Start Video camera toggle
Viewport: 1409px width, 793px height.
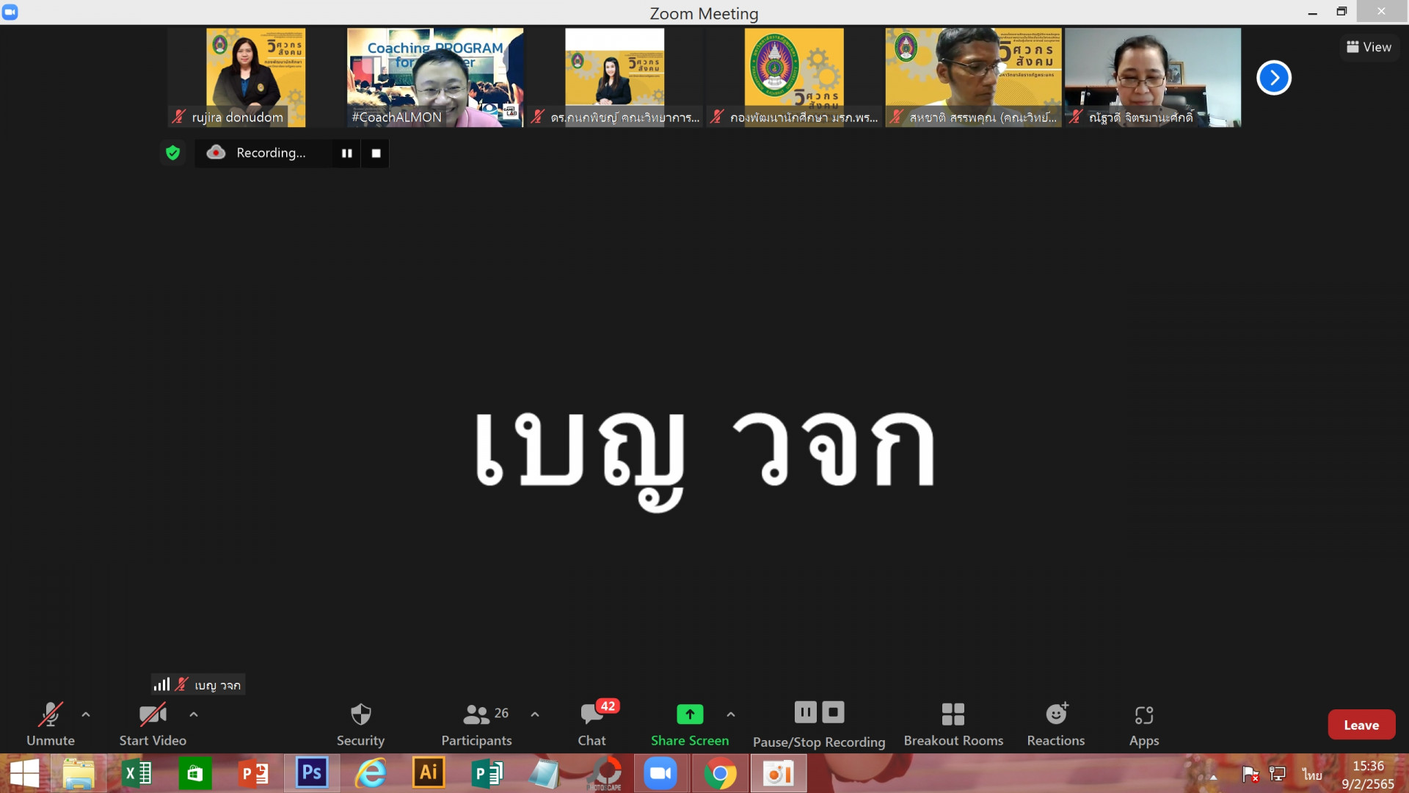coord(153,725)
